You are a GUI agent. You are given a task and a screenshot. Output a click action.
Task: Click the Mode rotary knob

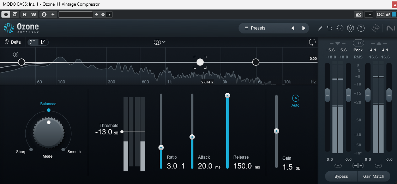click(x=49, y=133)
